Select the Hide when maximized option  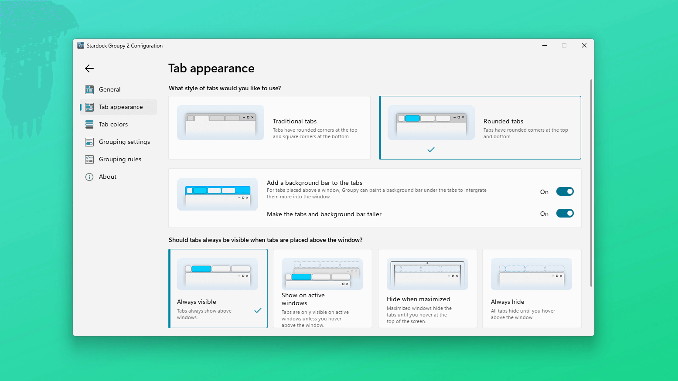[x=428, y=289]
